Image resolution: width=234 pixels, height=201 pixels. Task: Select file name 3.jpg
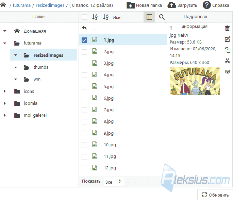tap(108, 63)
